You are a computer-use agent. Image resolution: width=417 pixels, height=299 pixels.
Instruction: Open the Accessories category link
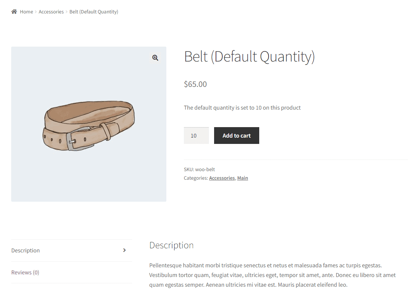point(222,178)
